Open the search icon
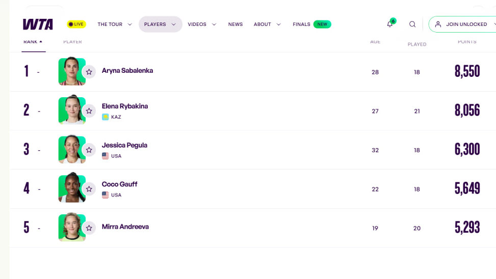This screenshot has height=279, width=496. [412, 24]
